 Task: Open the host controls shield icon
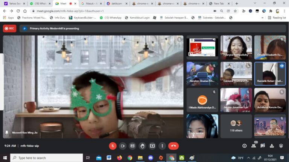(281, 146)
